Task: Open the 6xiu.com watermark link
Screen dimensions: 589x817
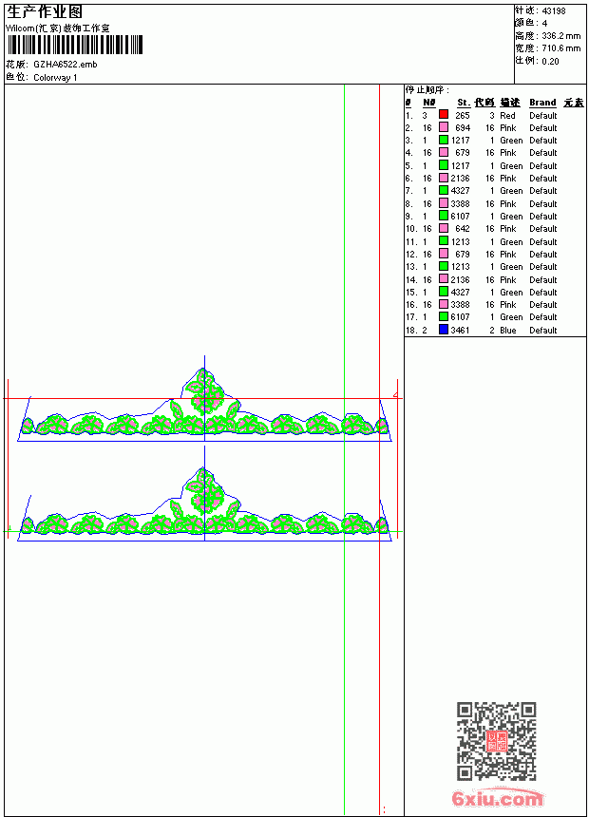Action: click(x=498, y=798)
